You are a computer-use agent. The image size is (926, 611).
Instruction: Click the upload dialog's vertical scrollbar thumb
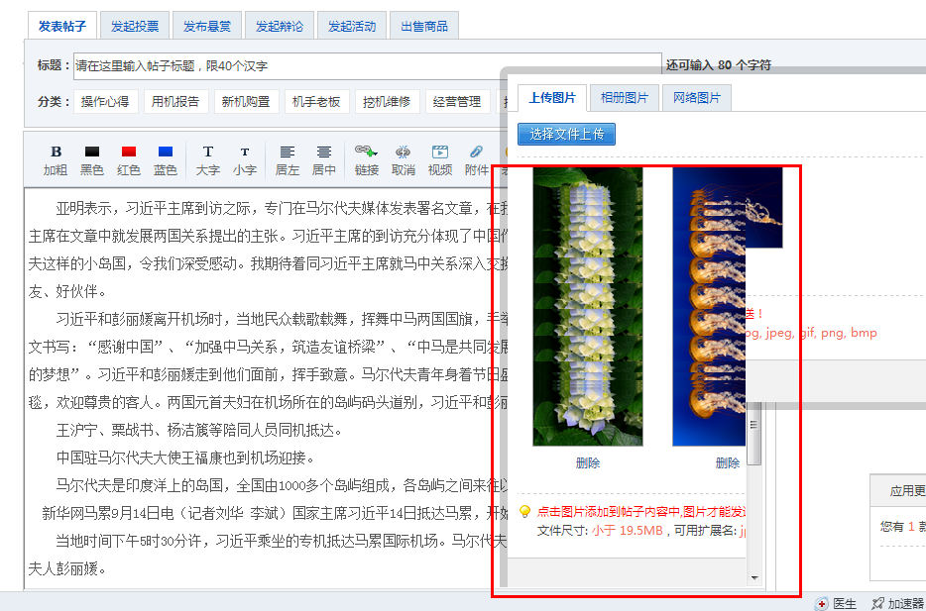tap(753, 435)
